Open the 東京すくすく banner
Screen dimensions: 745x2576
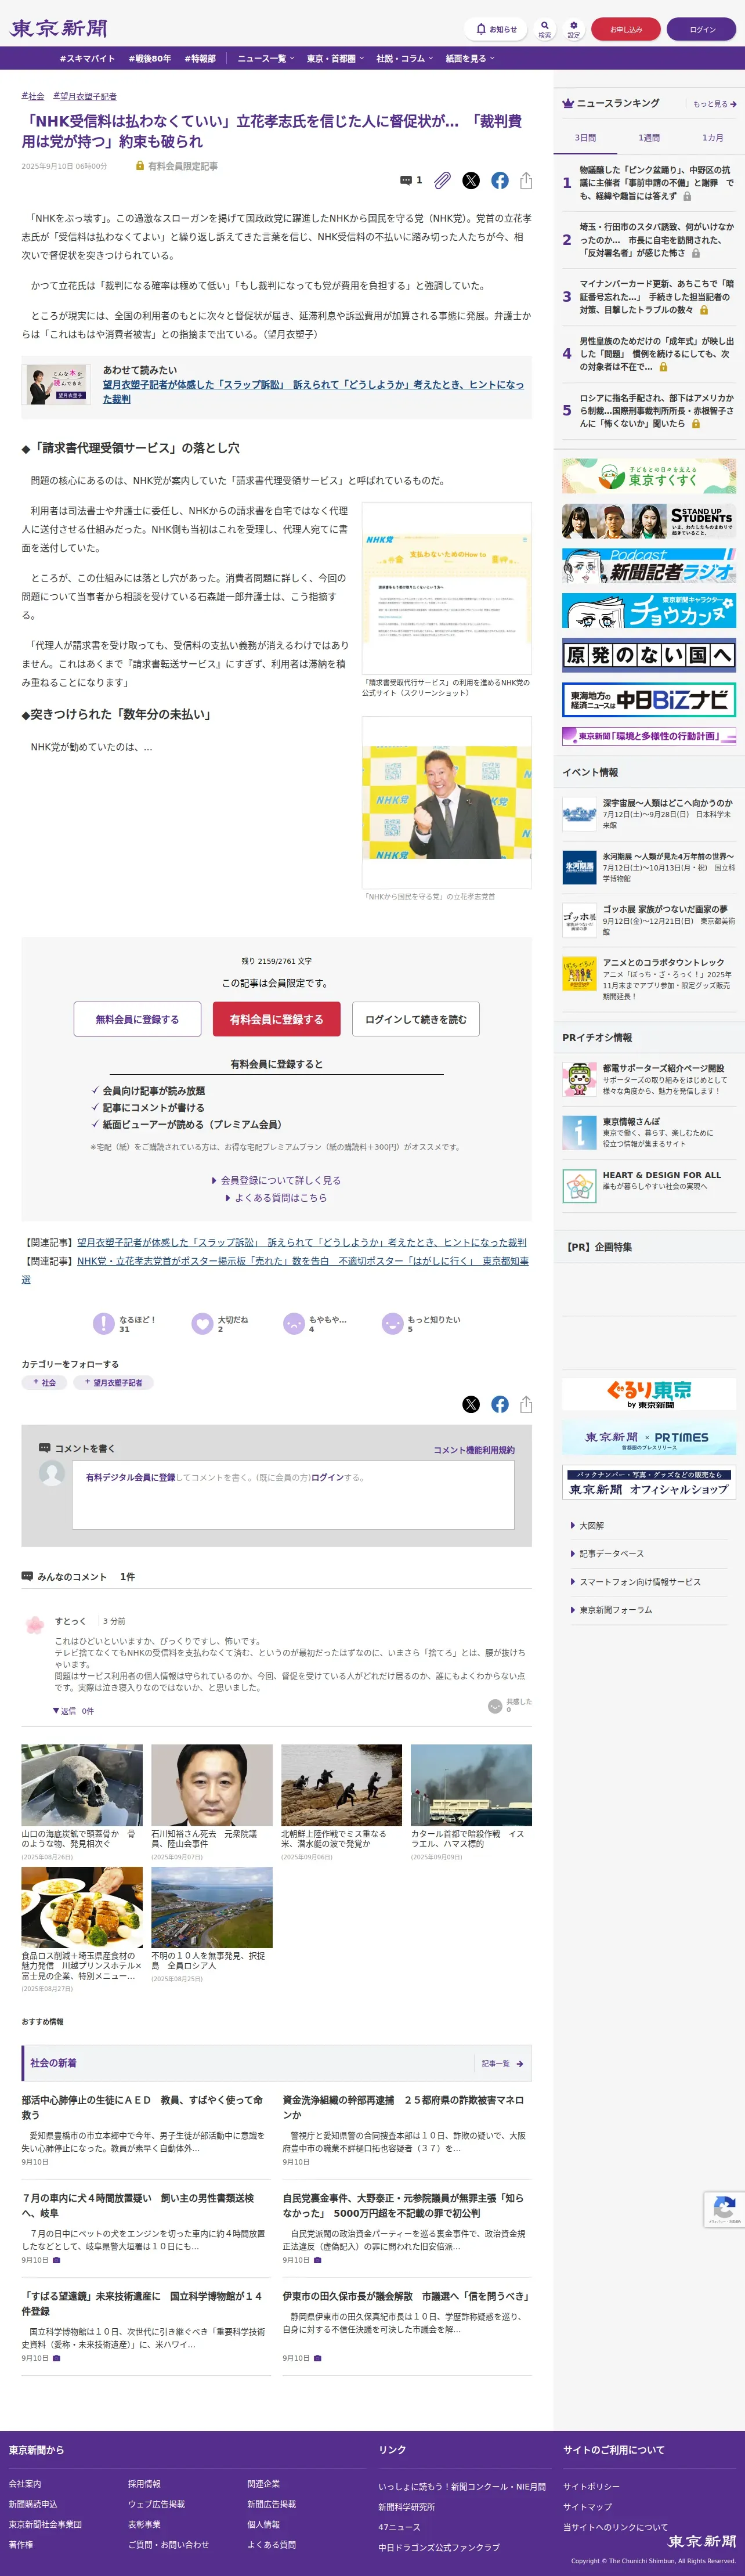[649, 476]
